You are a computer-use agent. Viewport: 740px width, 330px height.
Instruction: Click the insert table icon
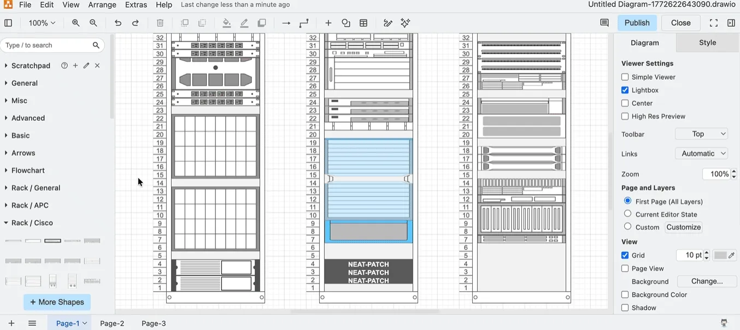tap(363, 23)
